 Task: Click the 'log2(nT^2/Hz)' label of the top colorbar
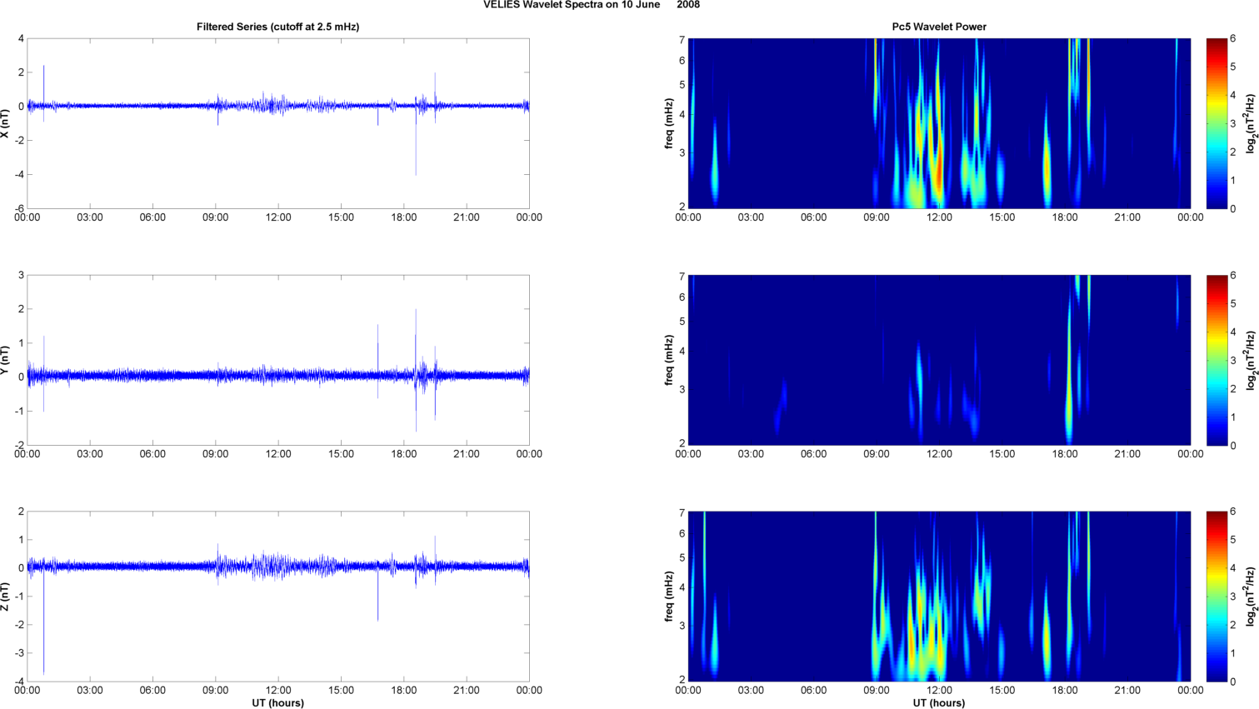point(1252,123)
